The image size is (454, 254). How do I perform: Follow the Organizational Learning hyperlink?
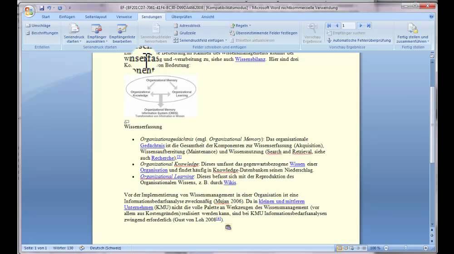[x=167, y=176]
